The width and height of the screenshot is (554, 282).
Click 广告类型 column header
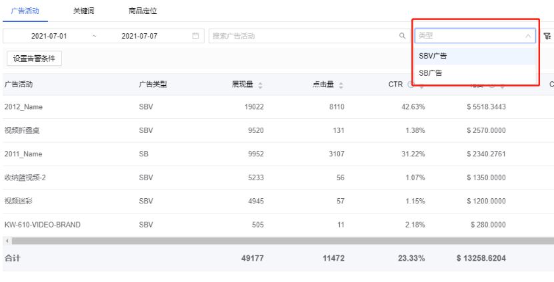pos(153,84)
